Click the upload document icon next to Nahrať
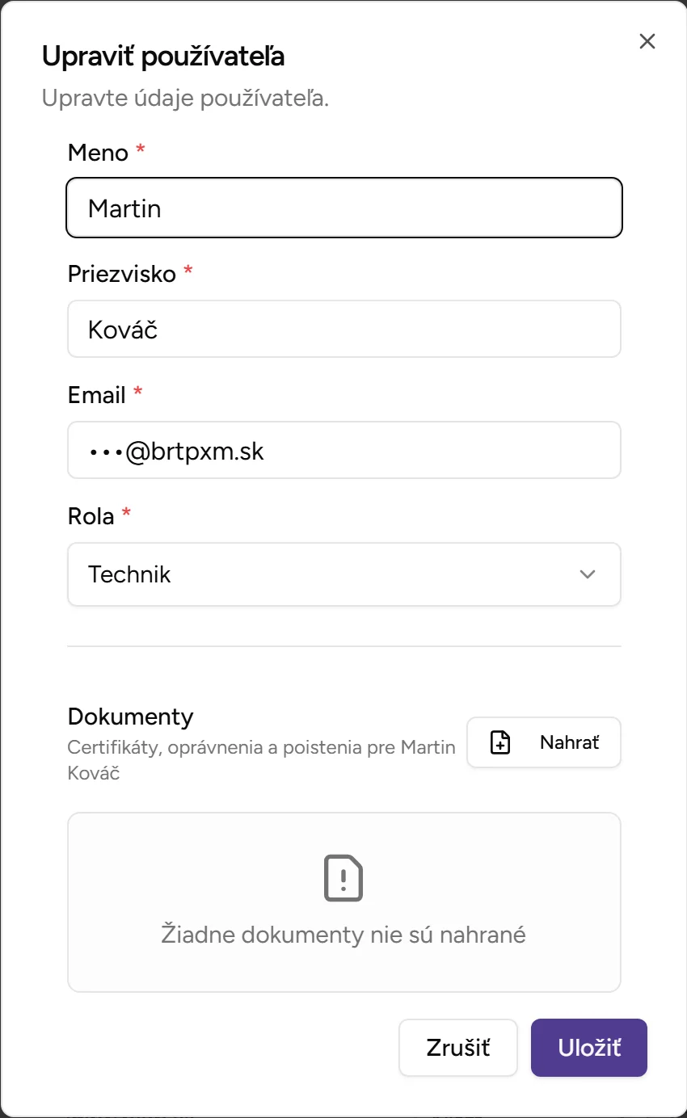 click(499, 742)
